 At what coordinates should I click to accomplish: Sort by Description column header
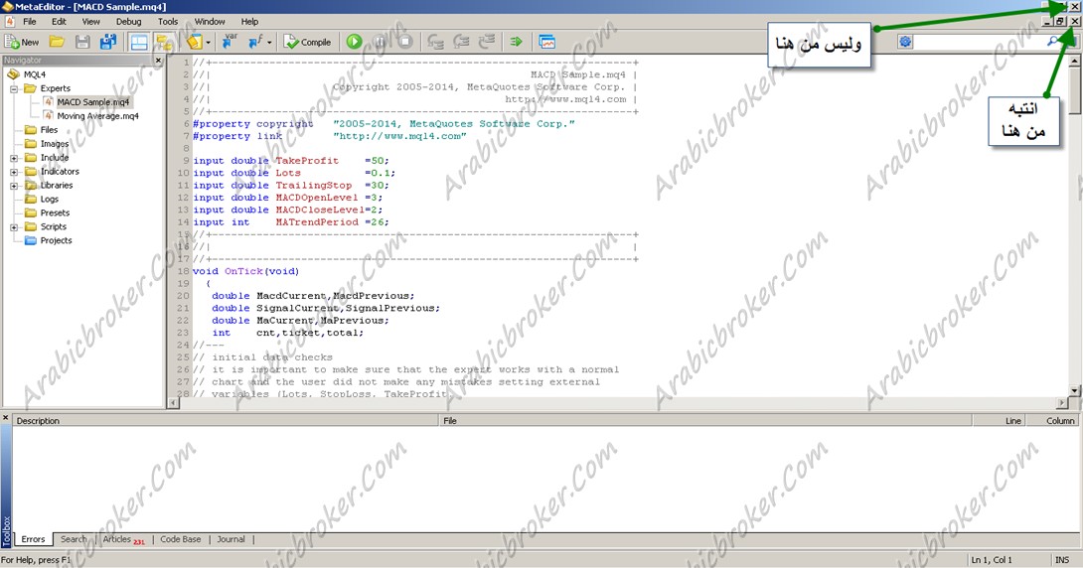[226, 420]
